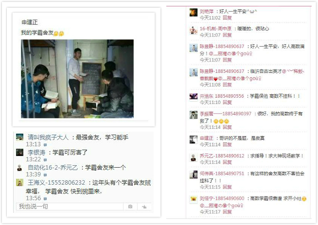Click reply icon beside 13:22 timestamp
The height and width of the screenshot is (225, 318).
coord(45,160)
